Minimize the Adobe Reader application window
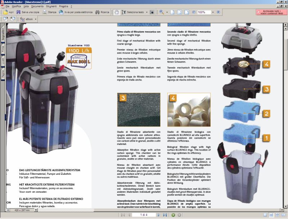The width and height of the screenshot is (288, 219). 278,2
